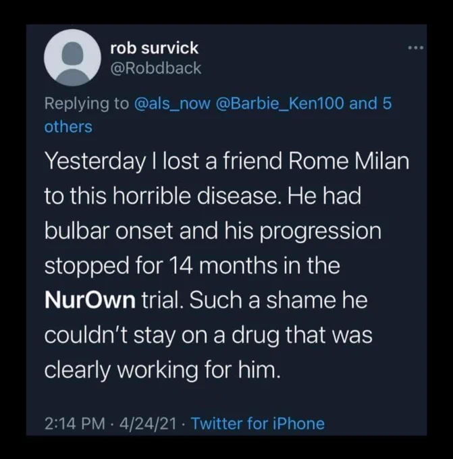This screenshot has width=453, height=459.
Task: Open the @als_now mention
Action: tap(172, 103)
